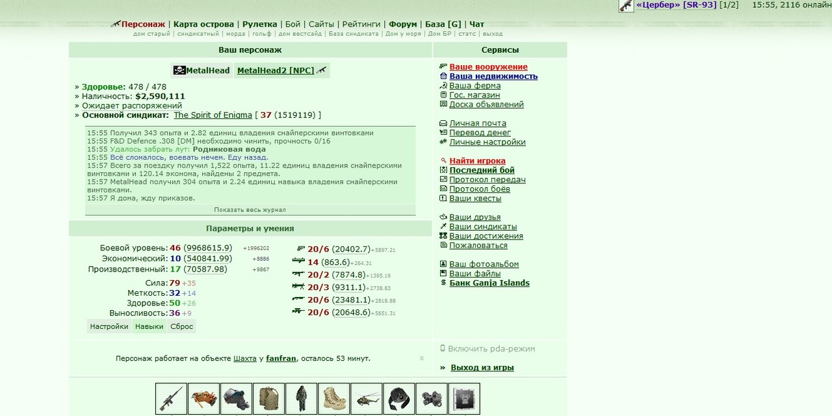Open Ваш фотоальбом link
Screen dimensions: 832x416
coord(484,264)
